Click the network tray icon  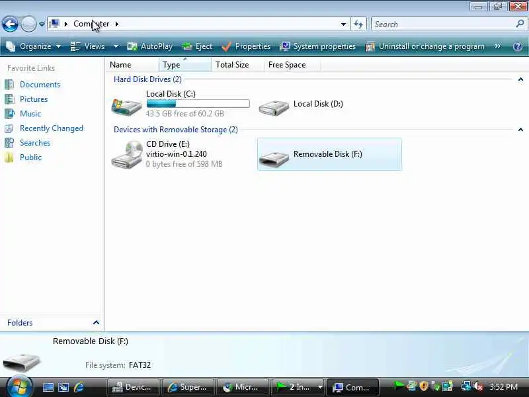point(466,386)
